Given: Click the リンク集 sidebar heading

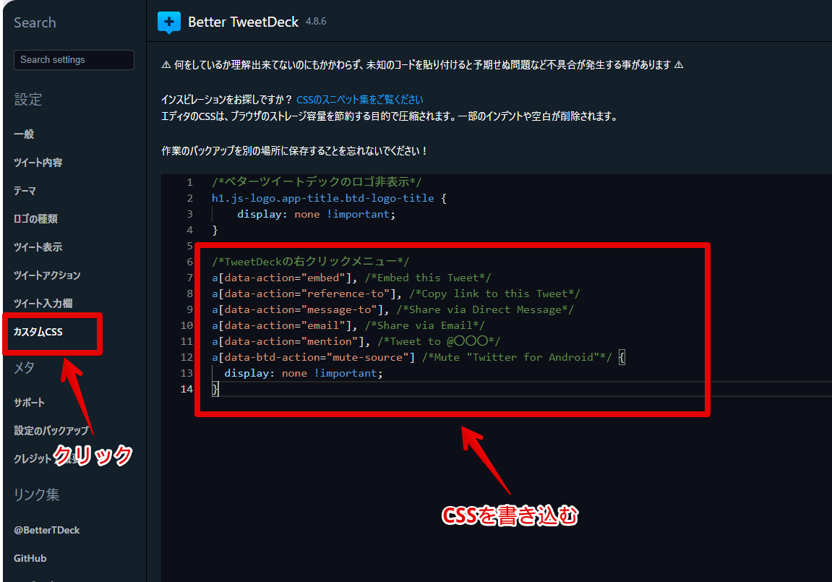Looking at the screenshot, I should (x=37, y=495).
